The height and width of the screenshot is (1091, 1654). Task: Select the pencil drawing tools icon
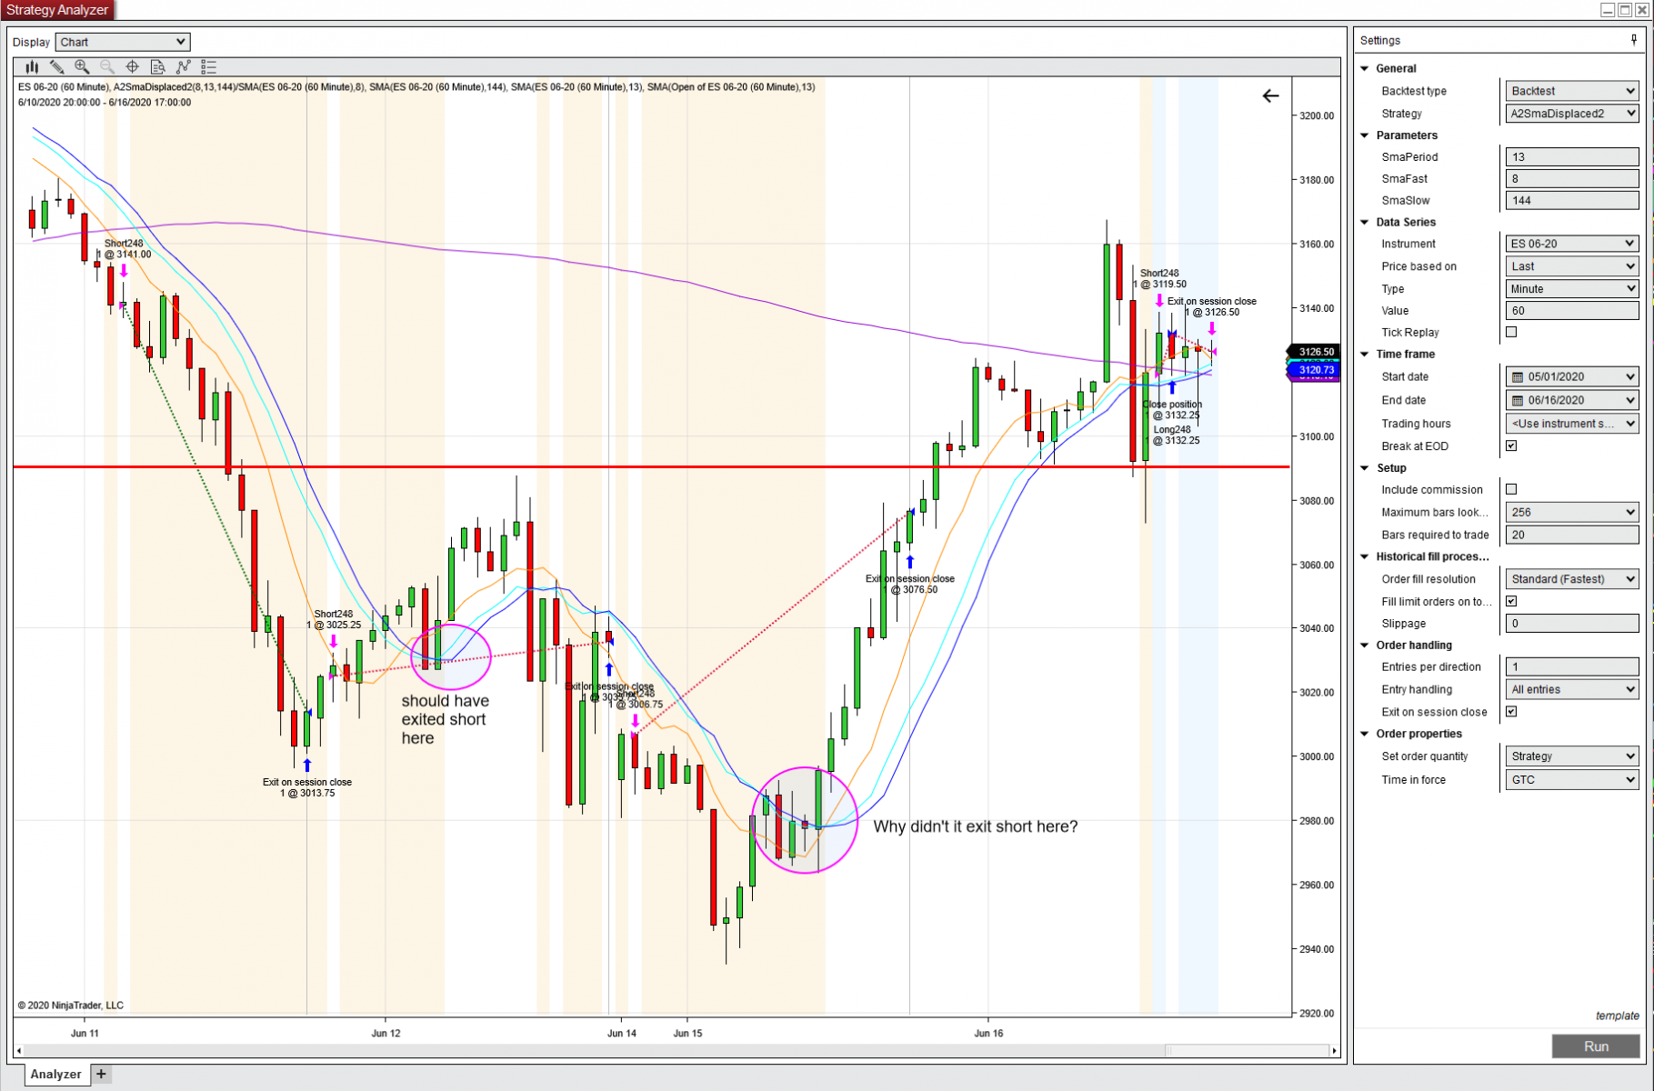[56, 66]
